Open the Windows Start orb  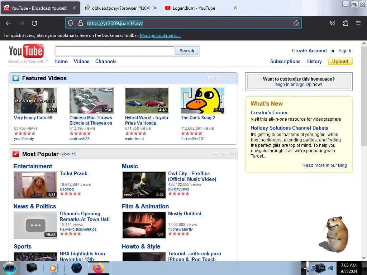(x=10, y=268)
